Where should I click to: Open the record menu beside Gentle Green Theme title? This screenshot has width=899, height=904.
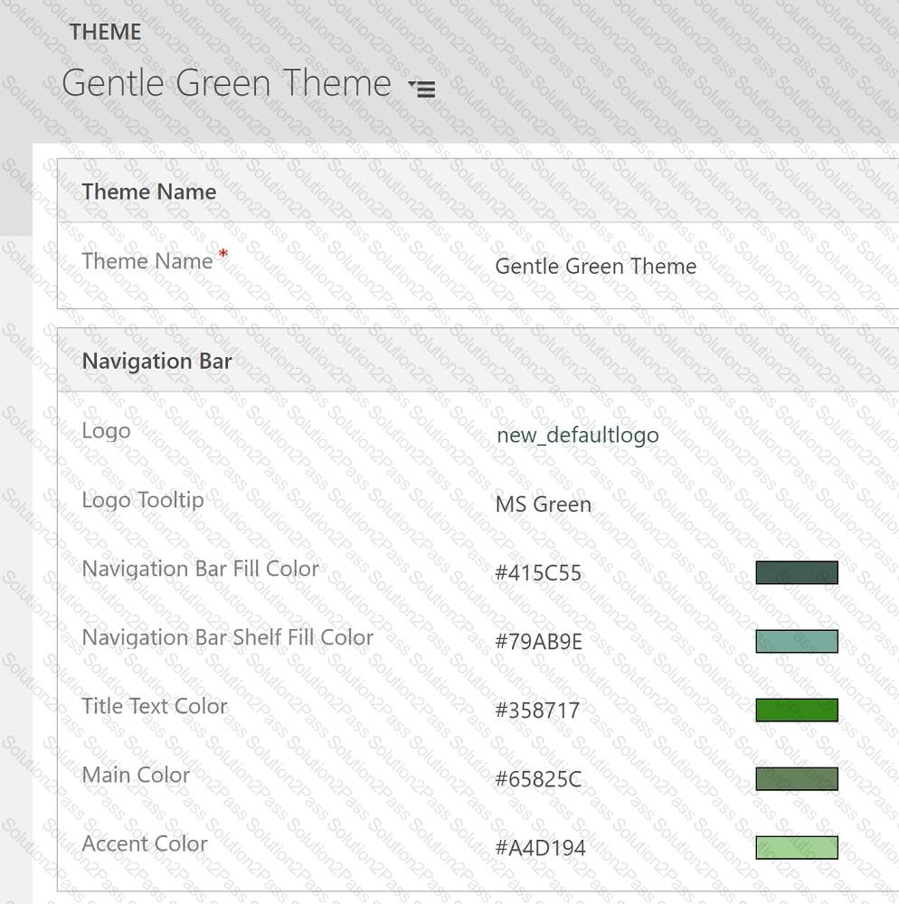[x=422, y=88]
